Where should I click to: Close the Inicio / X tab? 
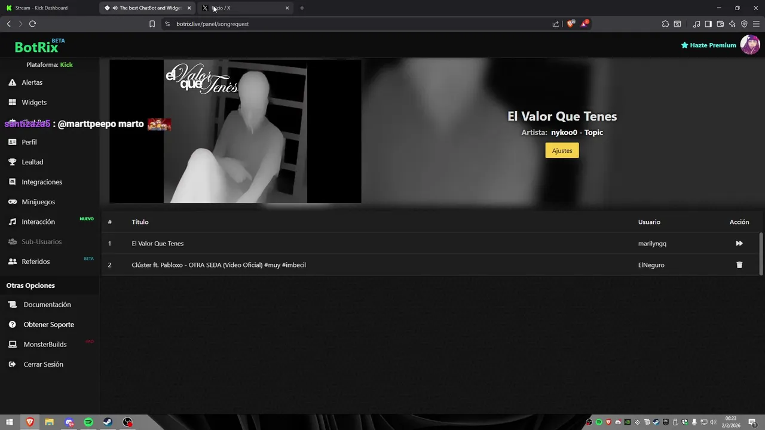287,8
